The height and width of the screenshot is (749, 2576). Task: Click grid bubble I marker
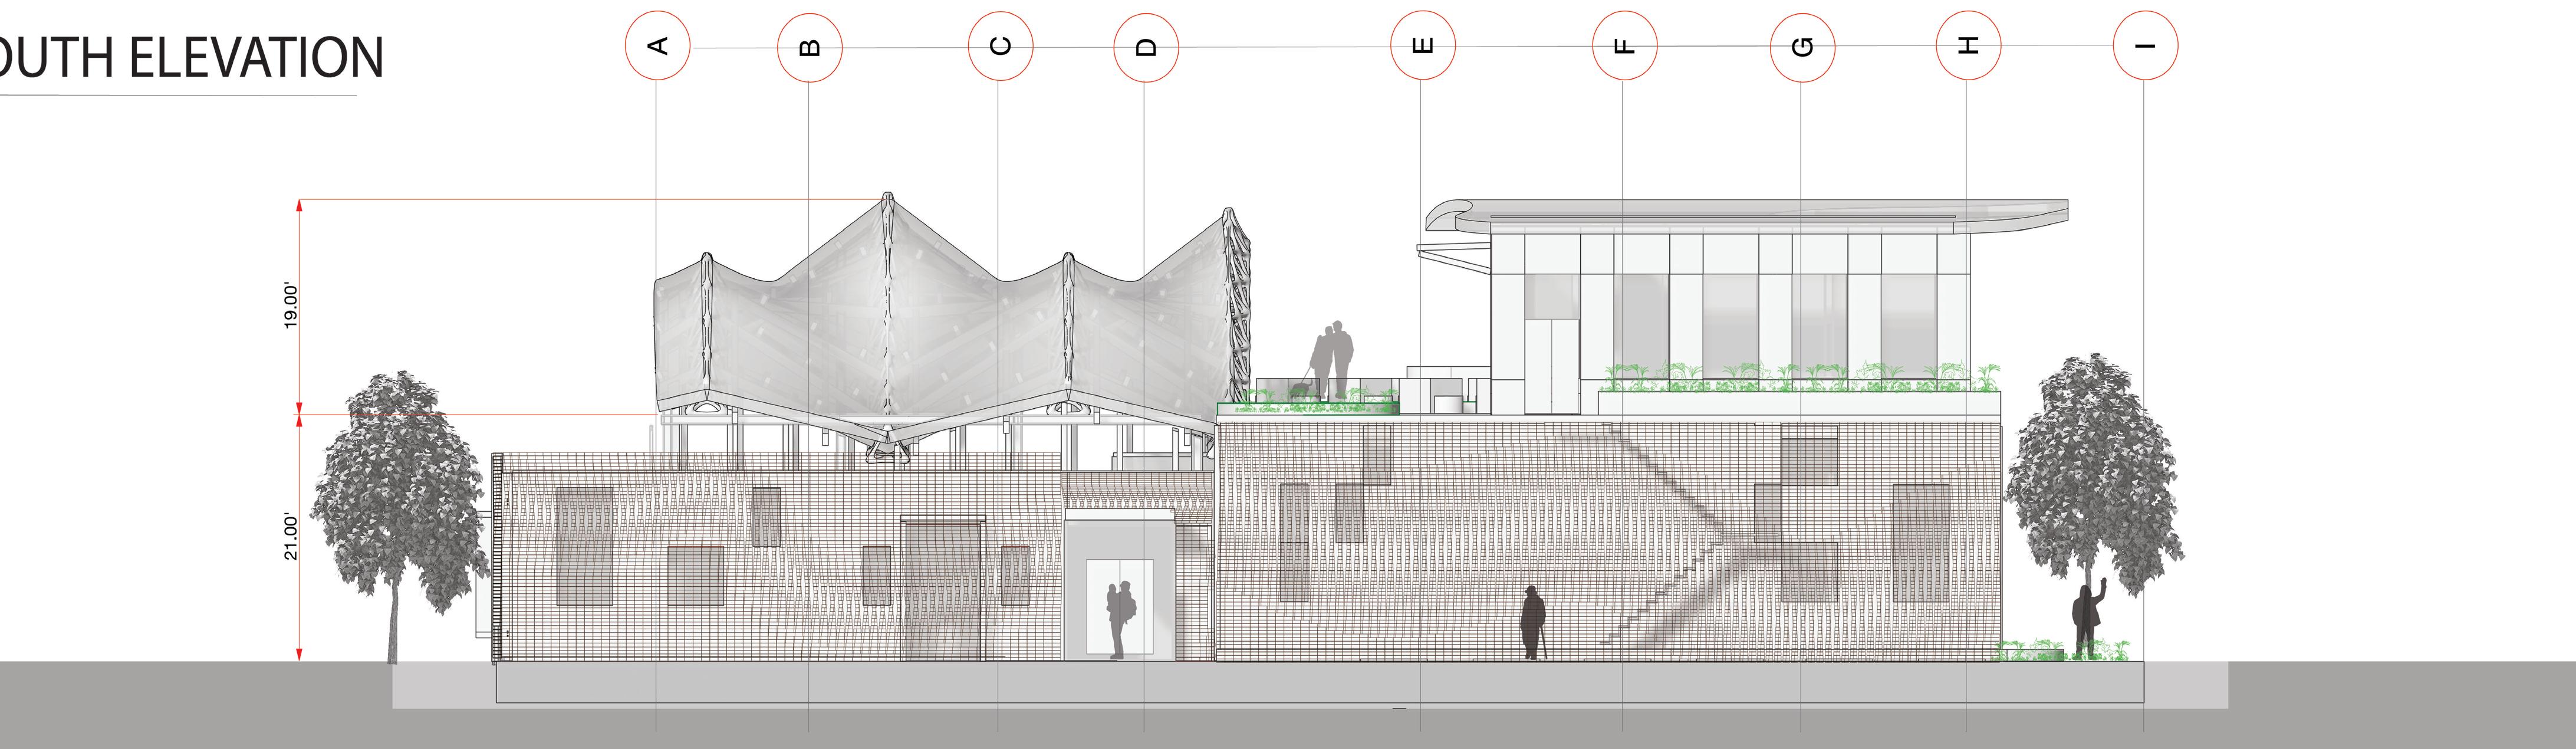[2145, 45]
